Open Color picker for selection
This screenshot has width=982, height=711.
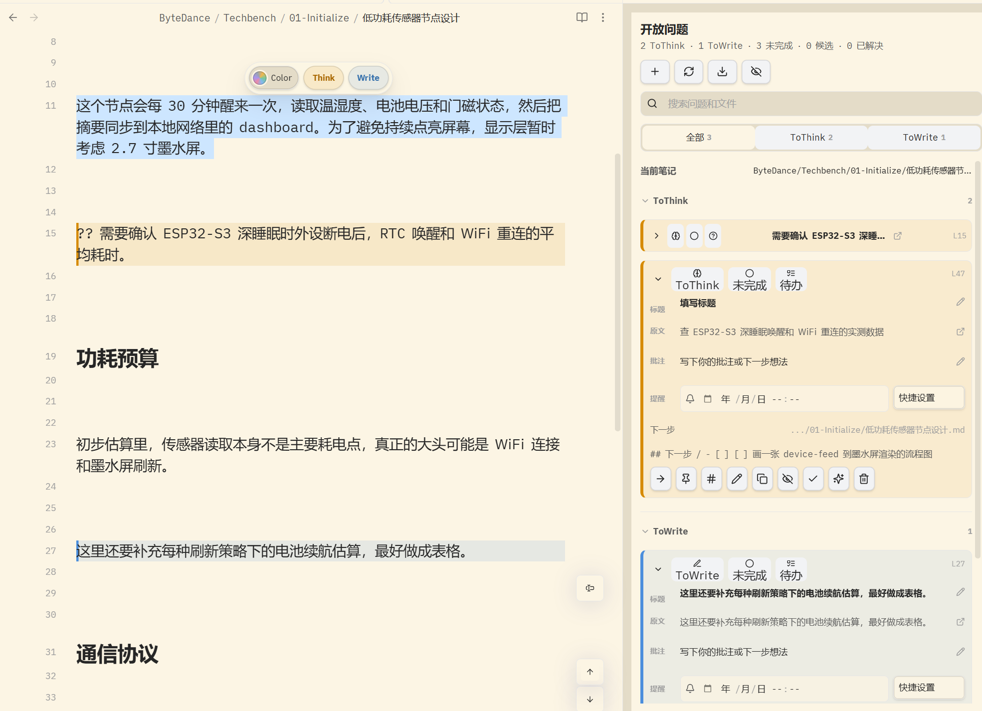pyautogui.click(x=274, y=78)
